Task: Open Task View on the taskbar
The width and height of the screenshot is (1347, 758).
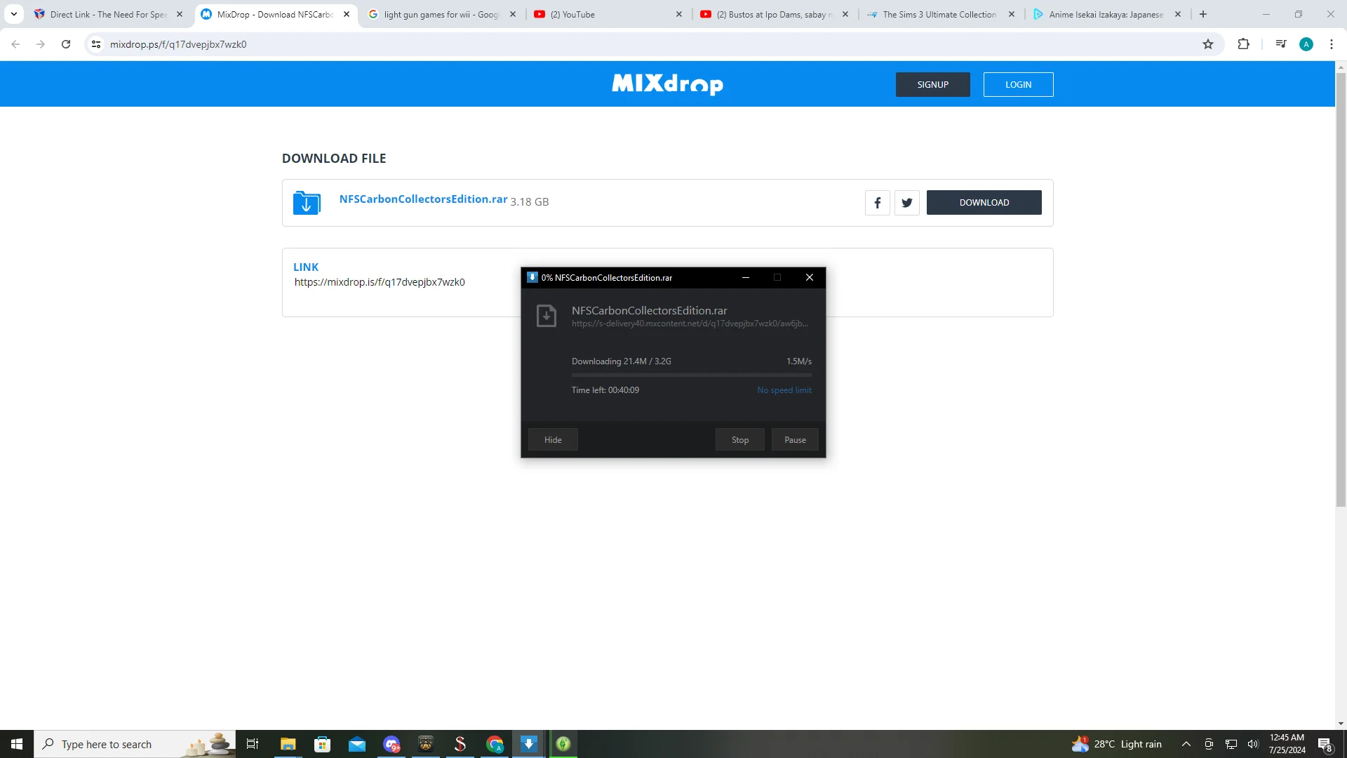Action: [x=253, y=744]
